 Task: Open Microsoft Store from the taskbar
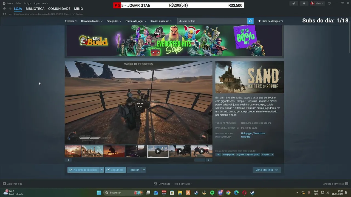(172, 193)
